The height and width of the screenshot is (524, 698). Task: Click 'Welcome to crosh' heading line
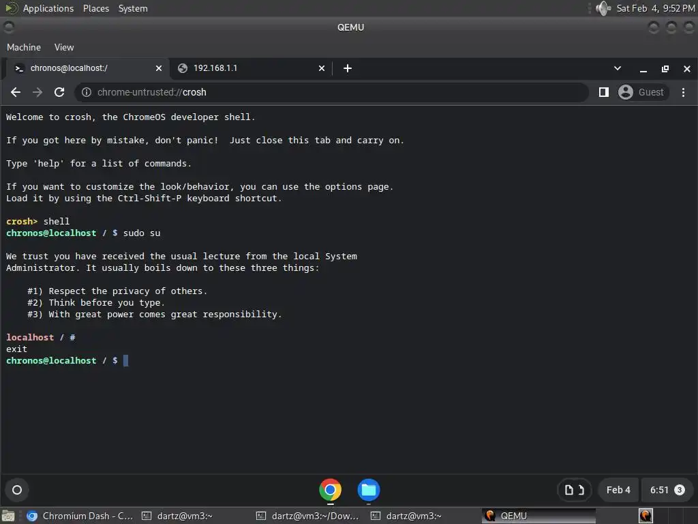point(130,117)
